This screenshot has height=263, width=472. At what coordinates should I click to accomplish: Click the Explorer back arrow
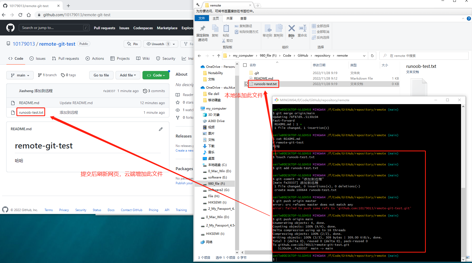pyautogui.click(x=200, y=56)
